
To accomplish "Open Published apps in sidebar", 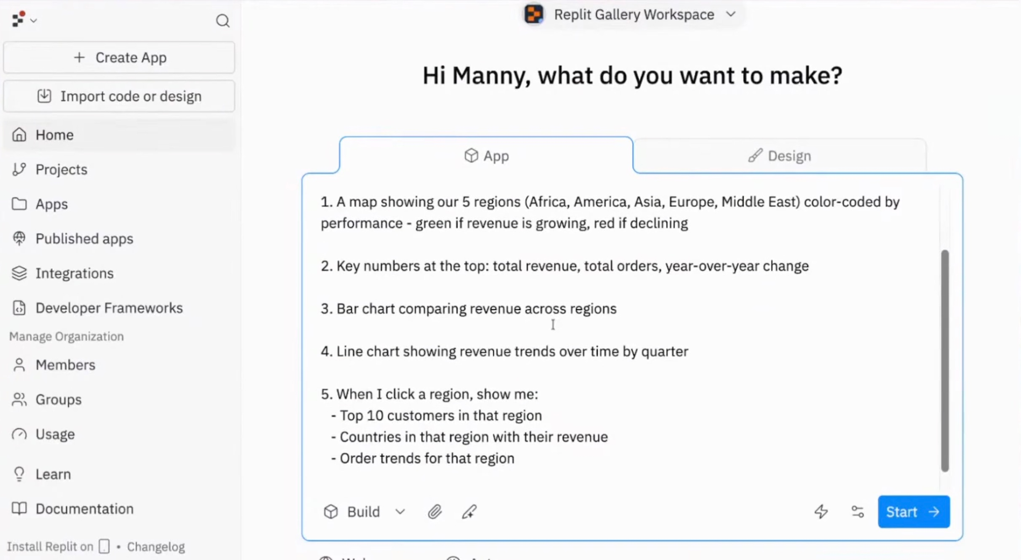I will pos(84,239).
